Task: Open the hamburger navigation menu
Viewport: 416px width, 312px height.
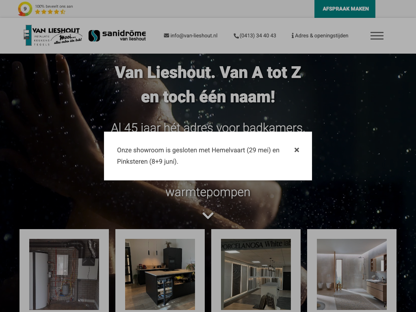Action: coord(377,36)
